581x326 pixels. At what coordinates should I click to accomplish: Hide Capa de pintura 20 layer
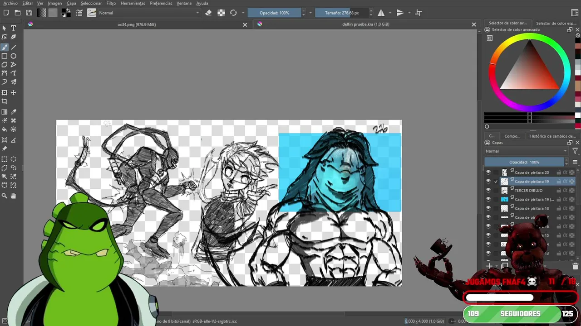tap(488, 172)
